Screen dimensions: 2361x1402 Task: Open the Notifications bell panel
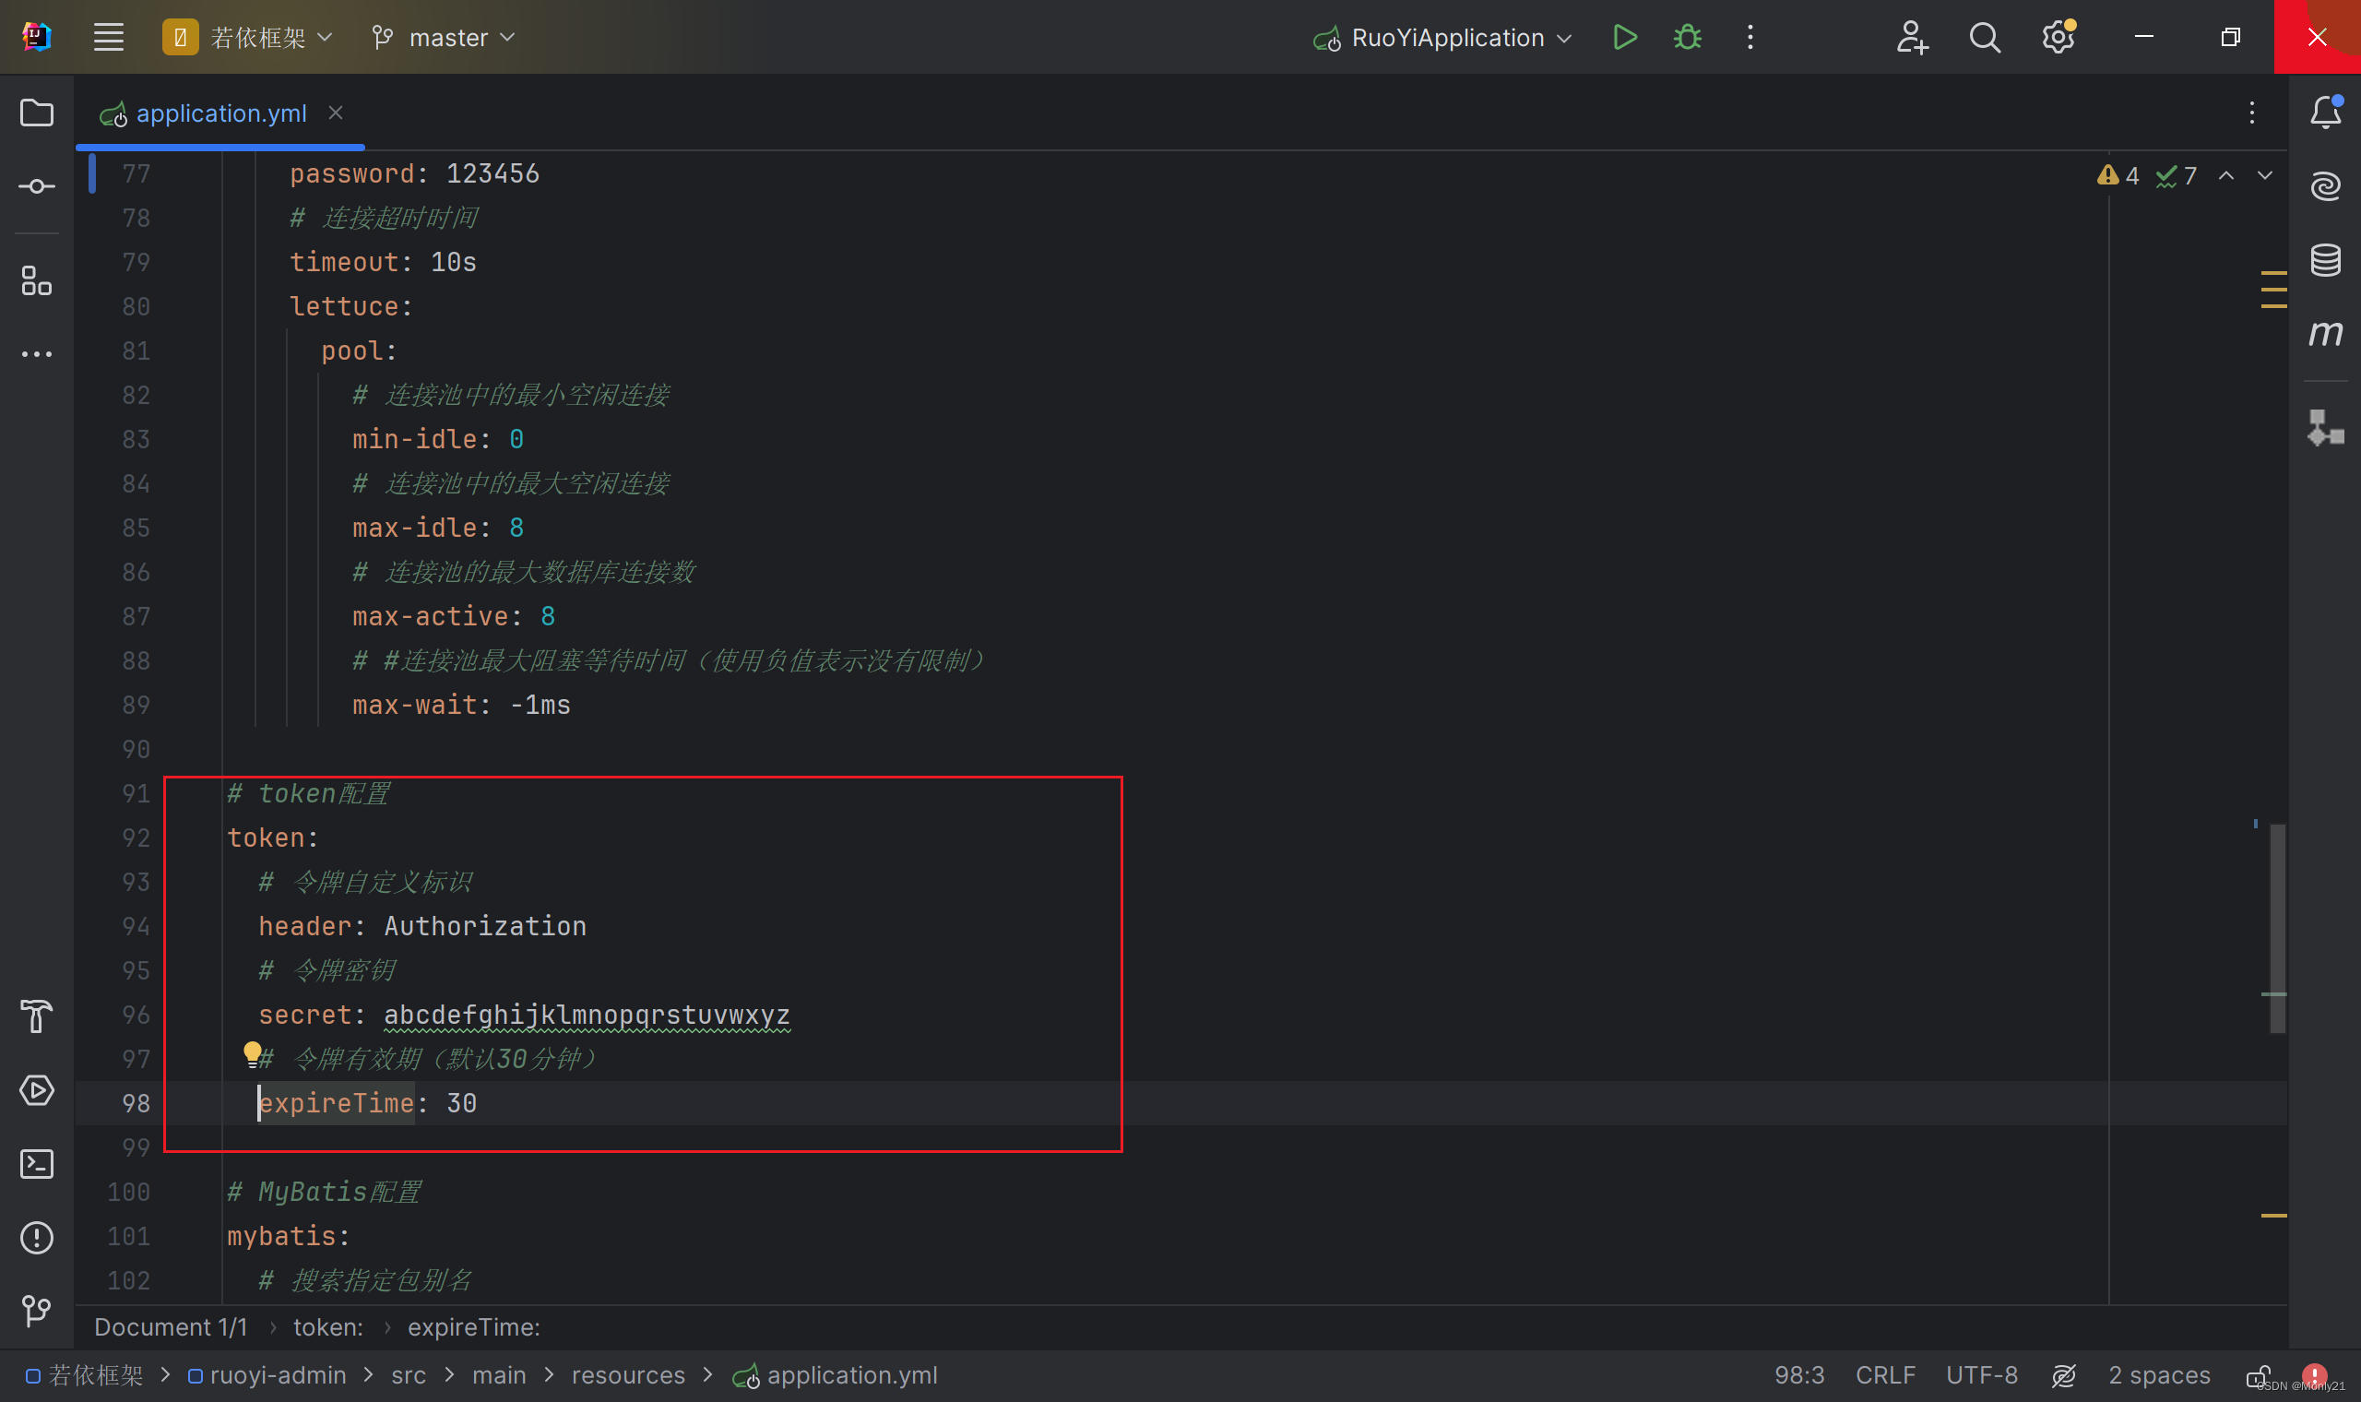pyautogui.click(x=2325, y=113)
